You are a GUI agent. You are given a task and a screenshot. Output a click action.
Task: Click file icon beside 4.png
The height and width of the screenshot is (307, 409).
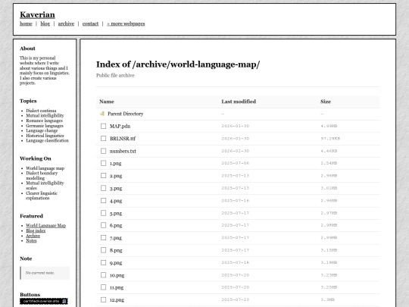pos(103,200)
